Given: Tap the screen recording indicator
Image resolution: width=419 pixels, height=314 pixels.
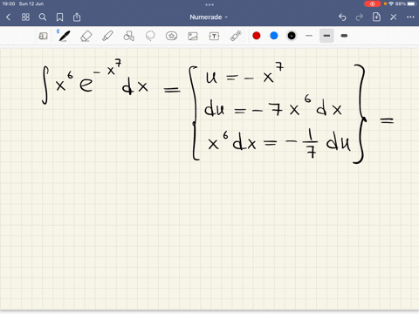Looking at the screenshot, I should point(372,3).
